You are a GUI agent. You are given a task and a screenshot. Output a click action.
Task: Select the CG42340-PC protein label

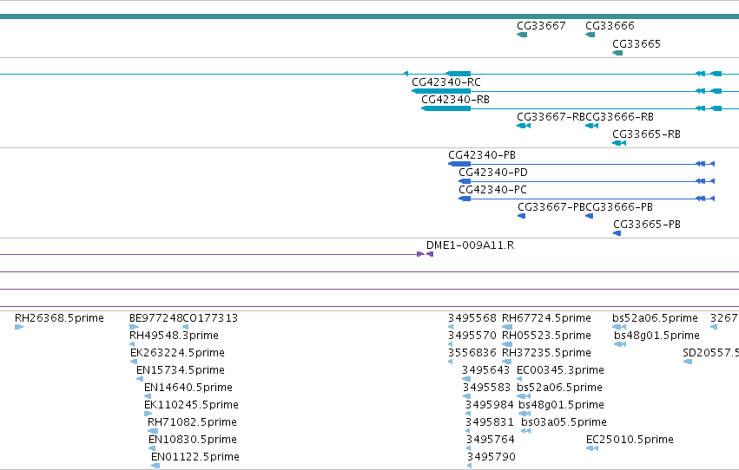[x=492, y=190]
